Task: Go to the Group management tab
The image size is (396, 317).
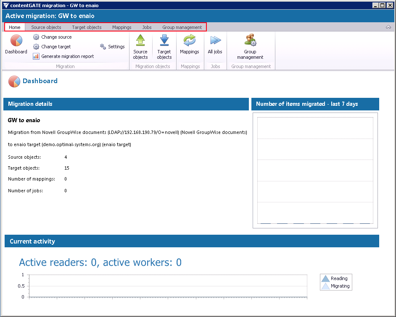Action: (x=182, y=27)
